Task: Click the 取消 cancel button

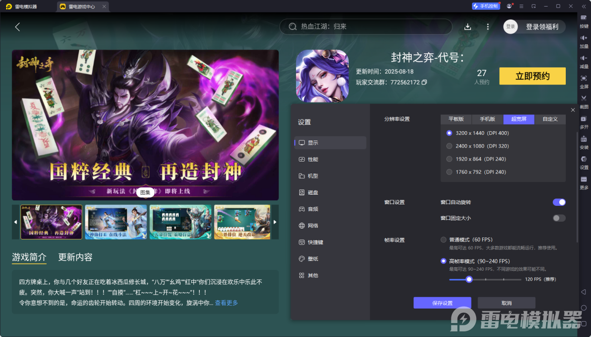Action: 507,303
